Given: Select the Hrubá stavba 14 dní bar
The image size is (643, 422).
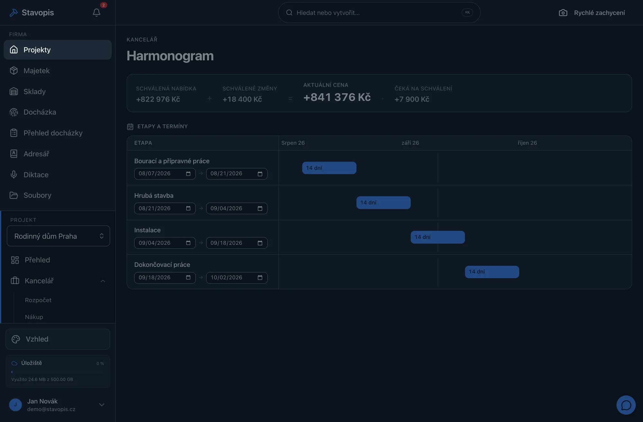Looking at the screenshot, I should pyautogui.click(x=383, y=202).
